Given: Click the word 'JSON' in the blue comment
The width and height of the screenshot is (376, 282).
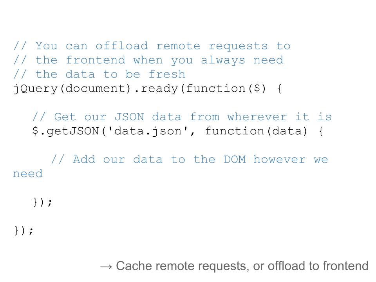Looking at the screenshot, I should click(x=129, y=117).
